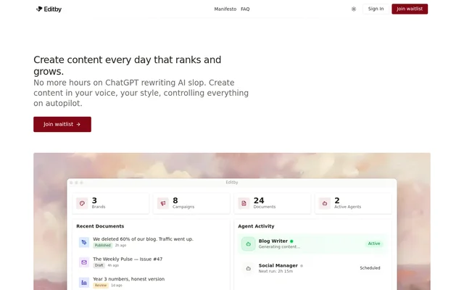Click the Campaigns megaphone icon
This screenshot has width=464, height=290.
point(163,203)
